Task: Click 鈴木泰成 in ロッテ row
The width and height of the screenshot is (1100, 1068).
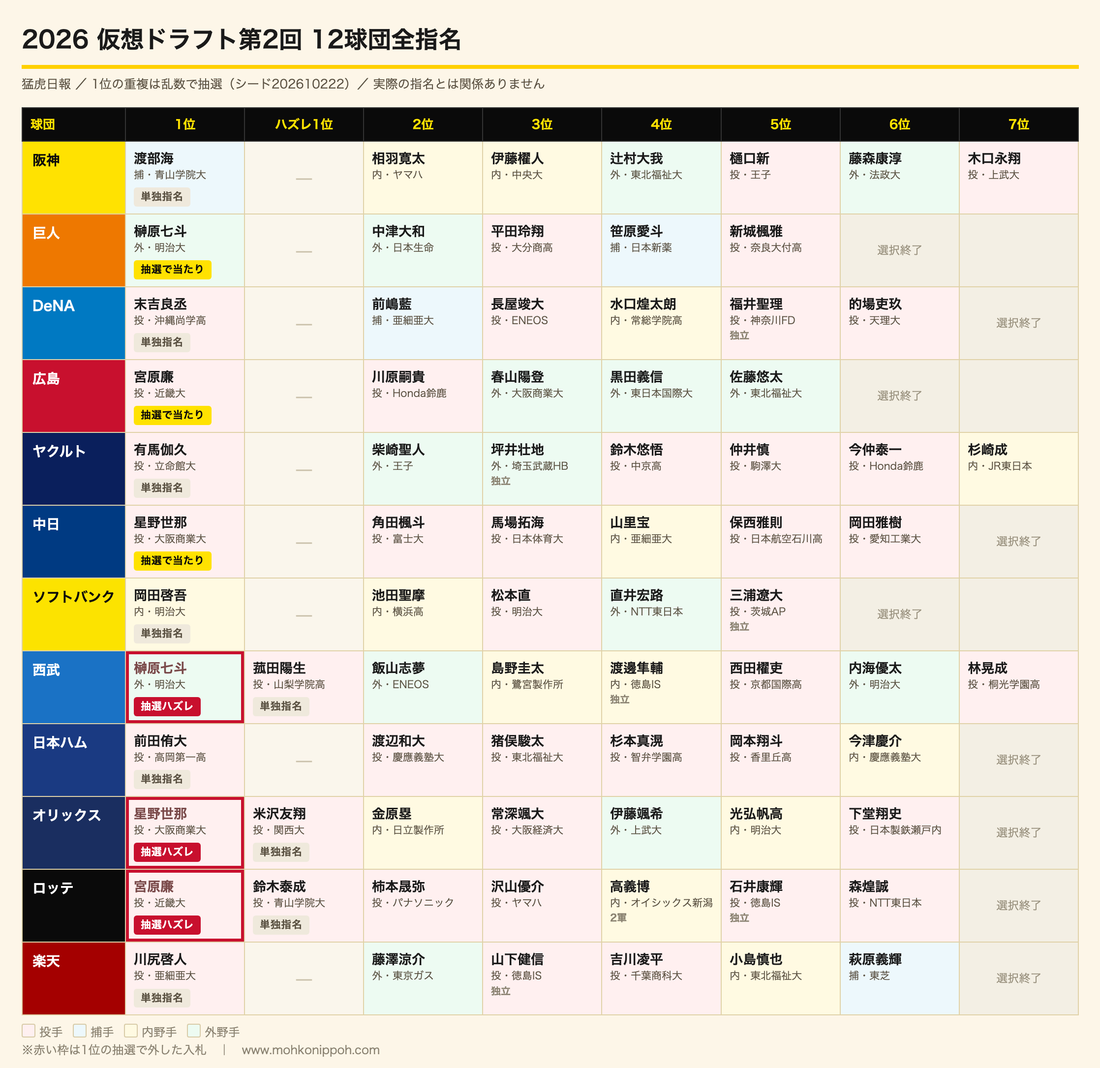Action: tap(279, 886)
